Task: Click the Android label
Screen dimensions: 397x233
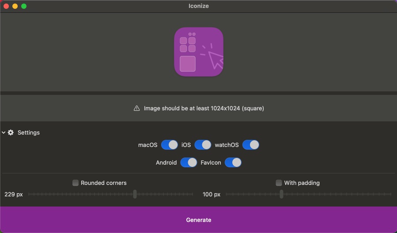Action: (x=166, y=163)
